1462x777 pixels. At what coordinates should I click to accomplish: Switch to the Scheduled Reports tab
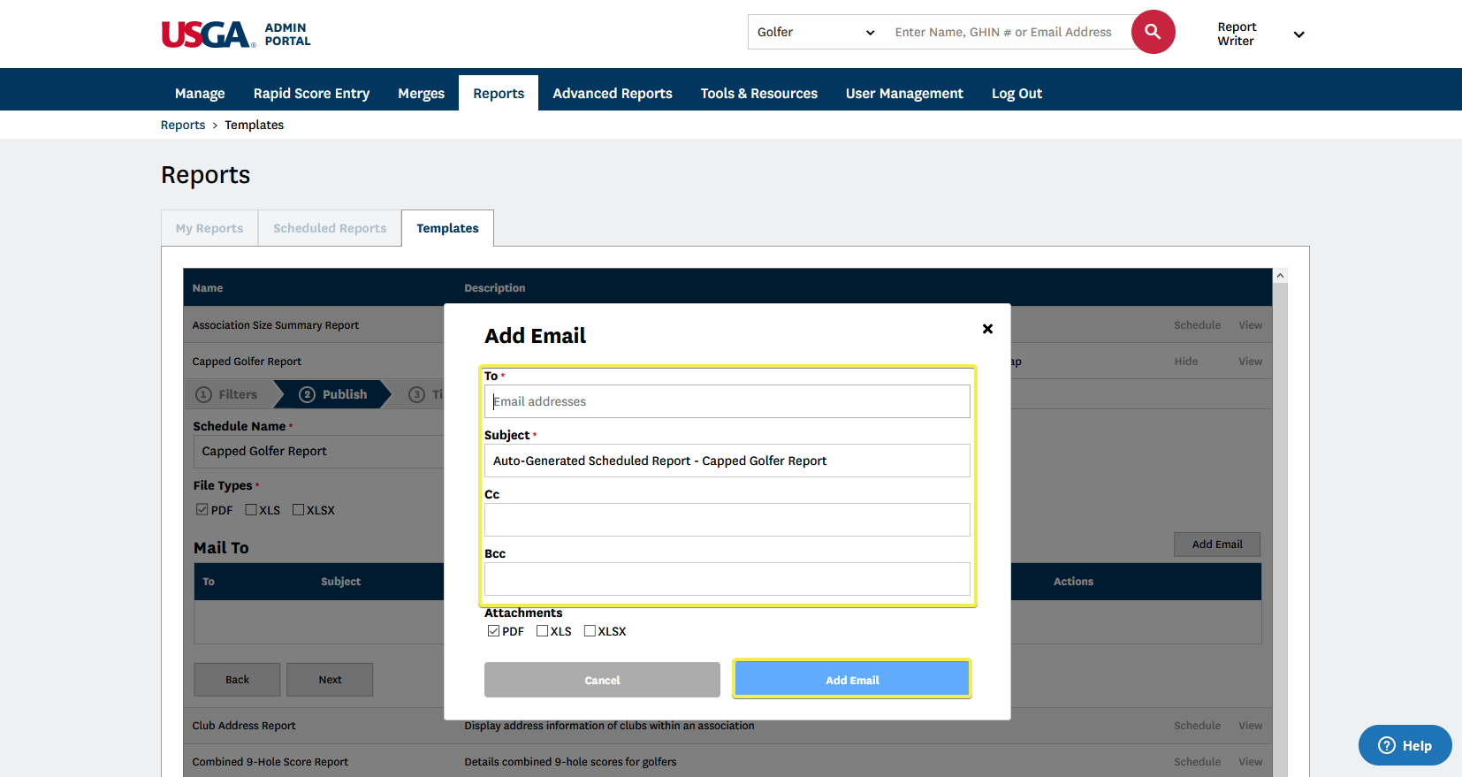coord(330,228)
